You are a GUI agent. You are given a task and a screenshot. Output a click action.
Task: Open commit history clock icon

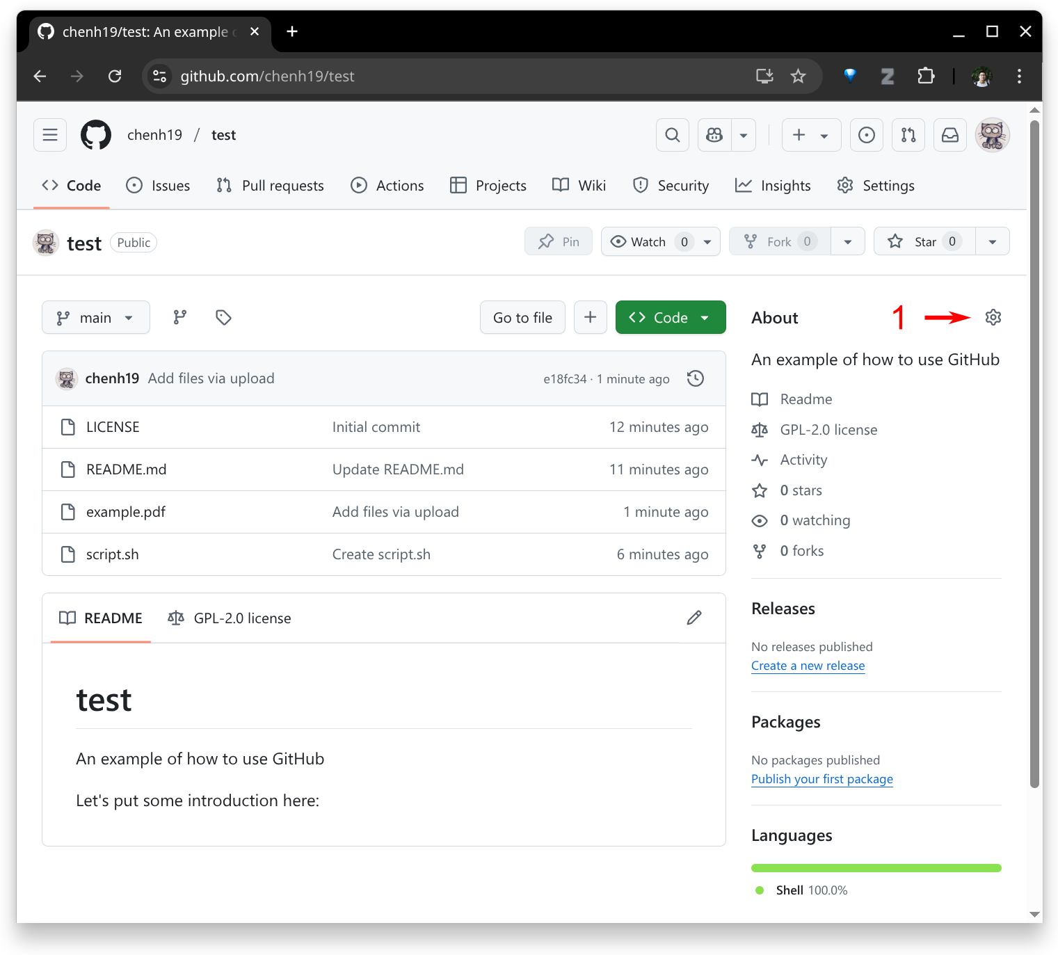[x=696, y=378]
